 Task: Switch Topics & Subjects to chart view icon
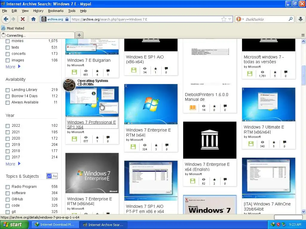pyautogui.click(x=49, y=176)
